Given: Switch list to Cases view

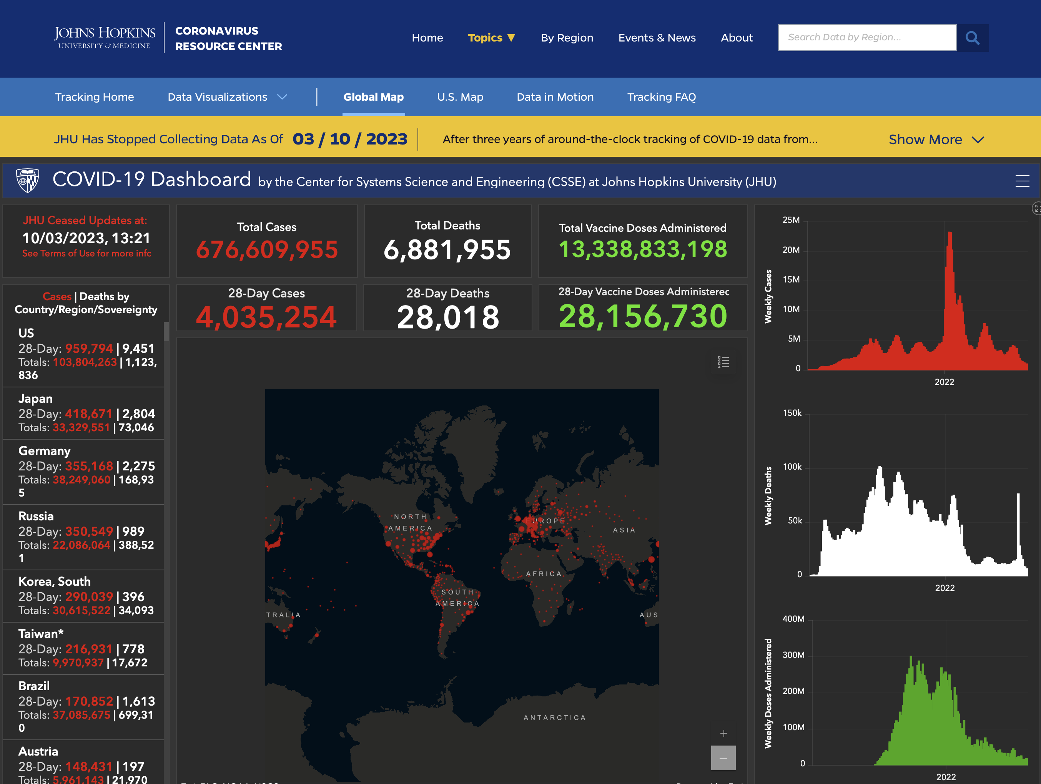Looking at the screenshot, I should point(57,296).
